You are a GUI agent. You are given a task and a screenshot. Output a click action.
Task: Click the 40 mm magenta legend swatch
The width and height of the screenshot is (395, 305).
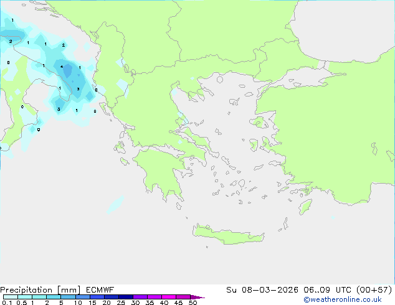[x=169, y=297]
